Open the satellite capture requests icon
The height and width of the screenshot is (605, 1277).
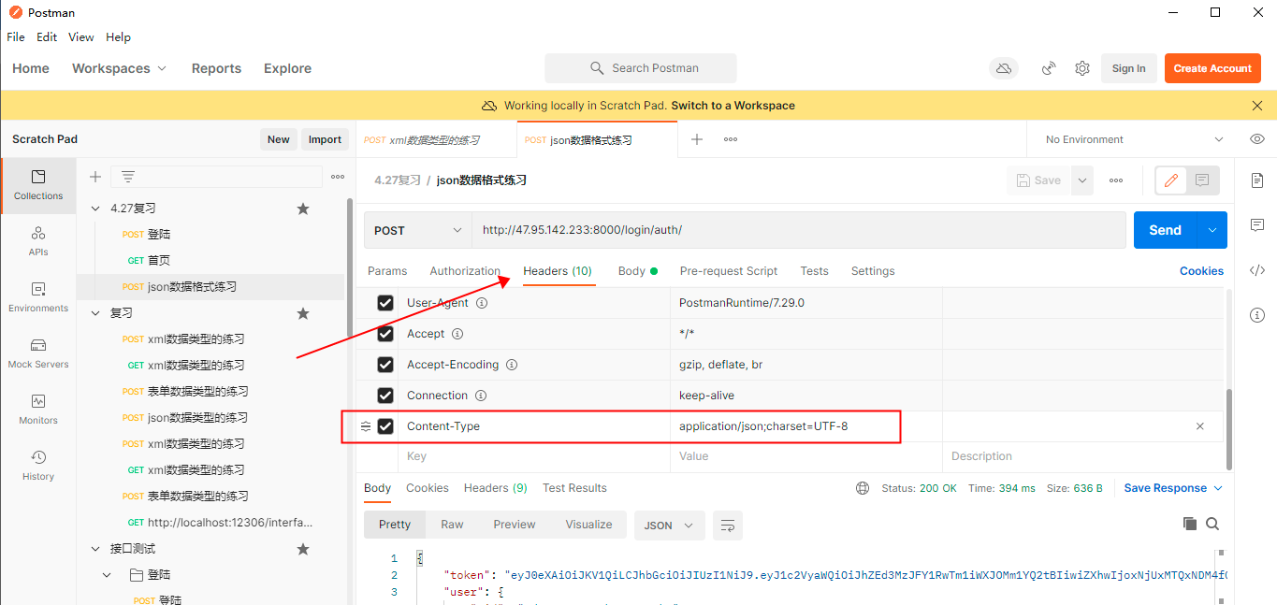1050,68
